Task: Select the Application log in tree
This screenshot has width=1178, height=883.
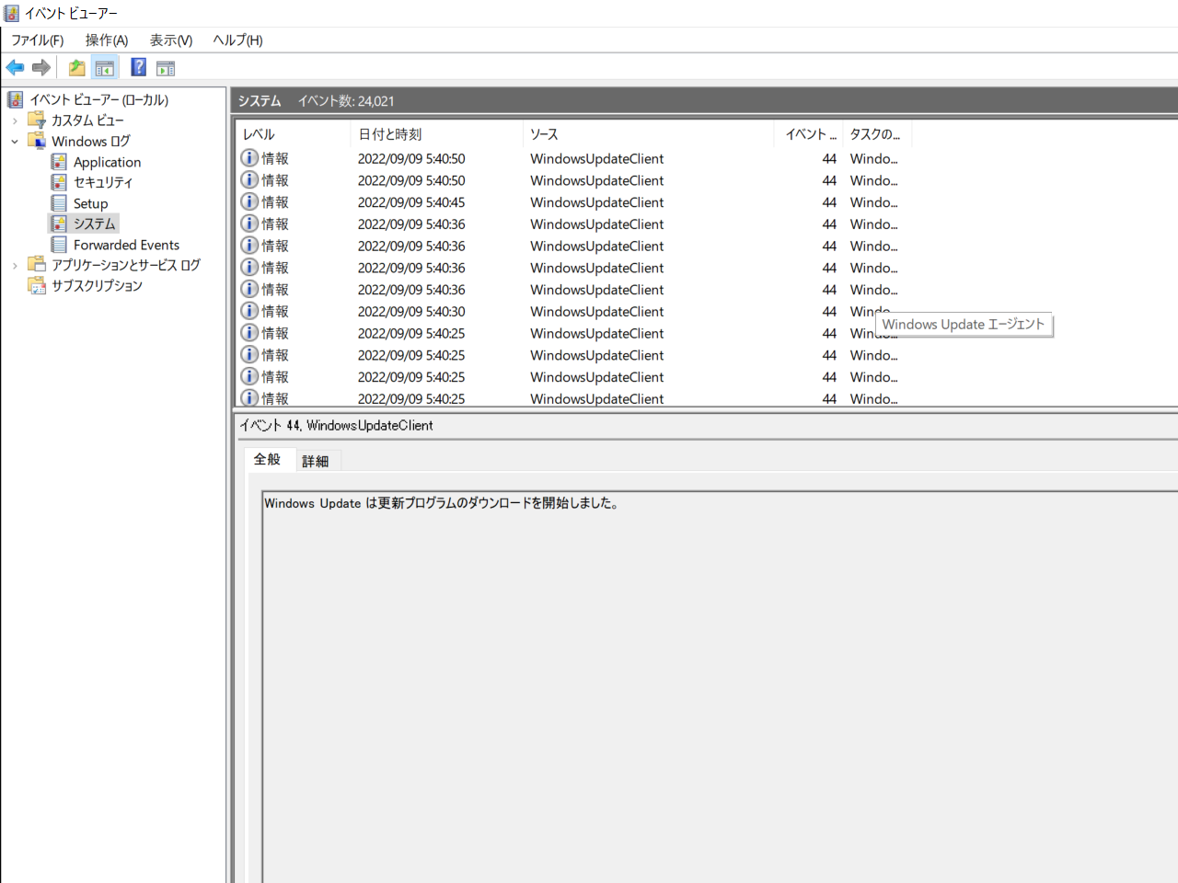Action: (107, 162)
